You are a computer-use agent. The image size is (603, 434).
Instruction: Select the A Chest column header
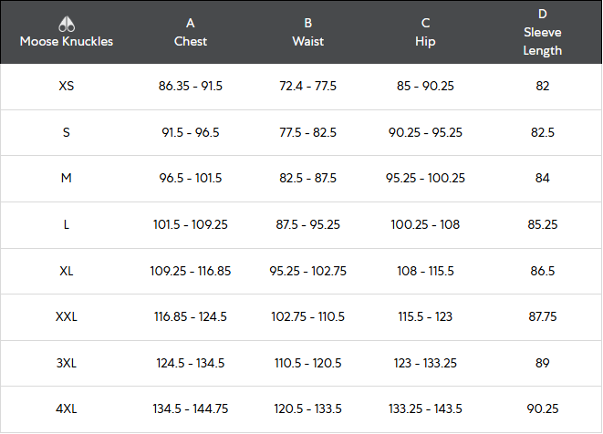tap(191, 33)
